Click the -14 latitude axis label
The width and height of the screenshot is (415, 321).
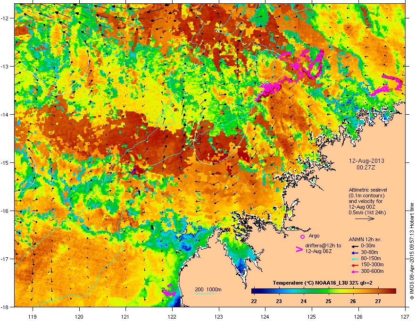click(x=5, y=114)
